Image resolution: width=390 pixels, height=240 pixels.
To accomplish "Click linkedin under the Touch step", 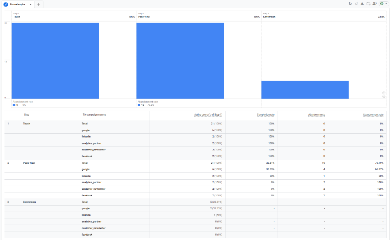I will (x=86, y=137).
